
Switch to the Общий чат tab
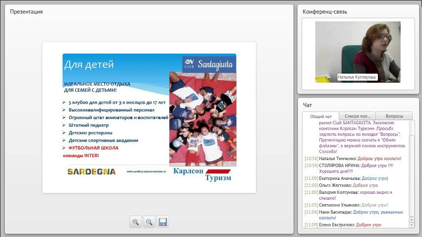(321, 116)
